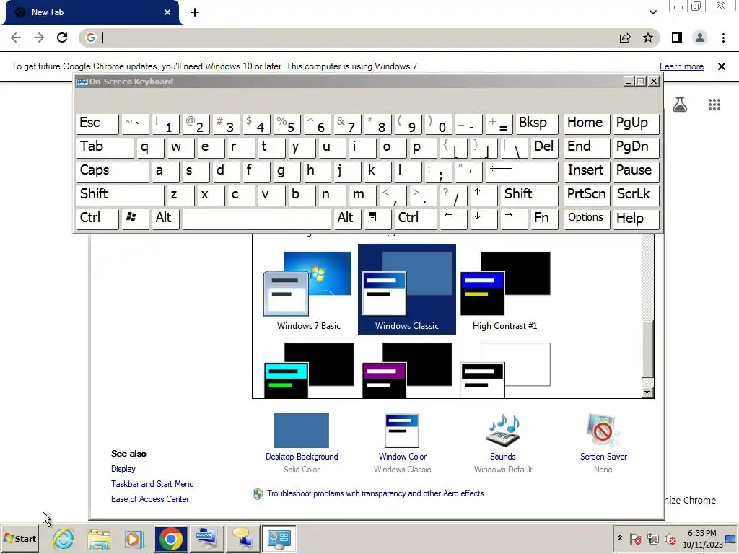Screen dimensions: 739x554
Task: Select the Windows 7 Basic theme
Action: [308, 291]
